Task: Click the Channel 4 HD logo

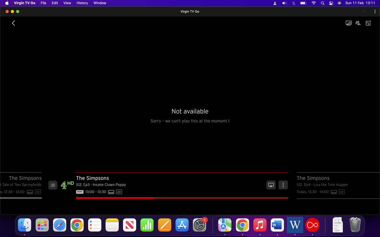Action: click(x=67, y=185)
